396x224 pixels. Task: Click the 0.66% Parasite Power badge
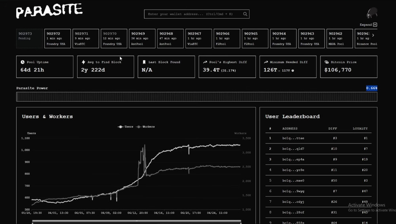pyautogui.click(x=371, y=88)
